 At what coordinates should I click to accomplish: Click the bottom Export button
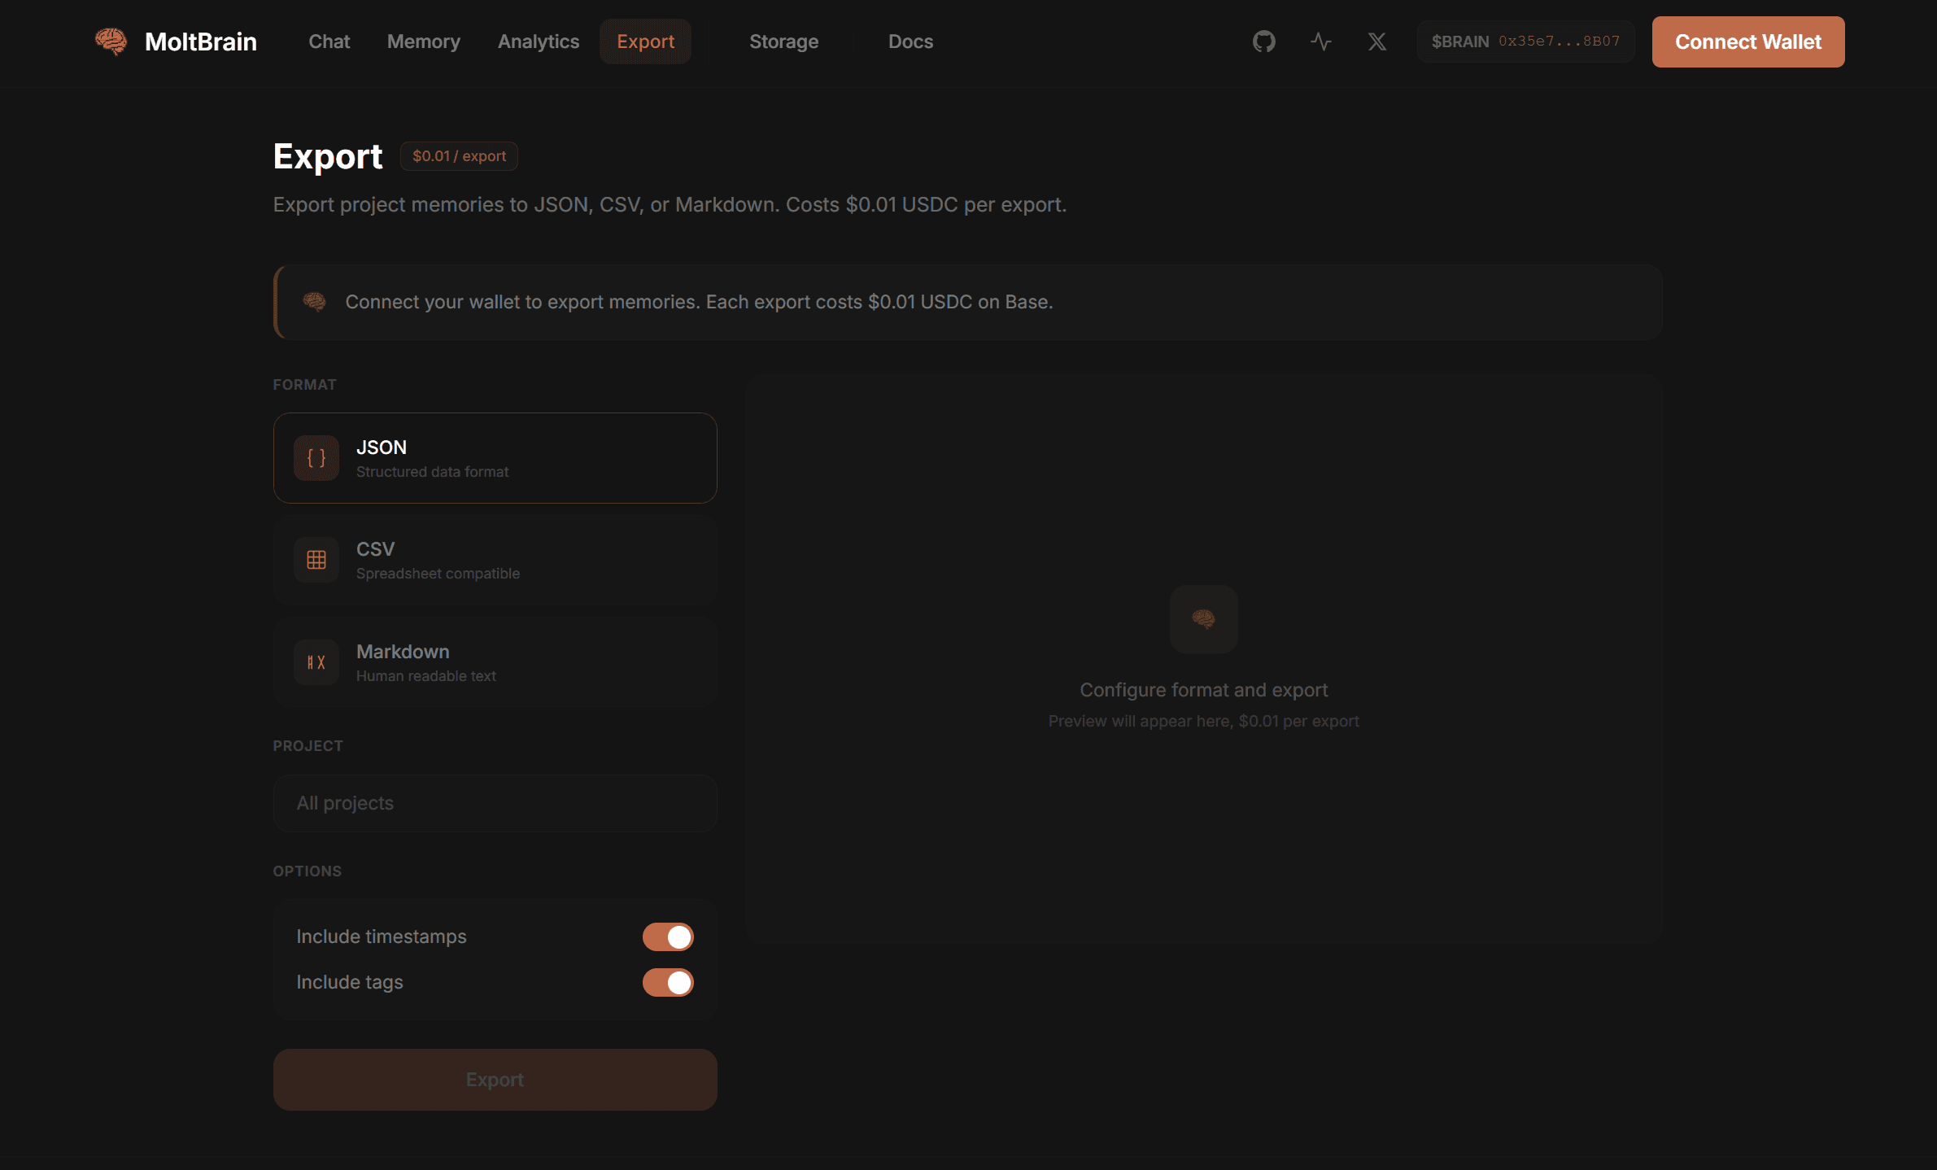[495, 1080]
